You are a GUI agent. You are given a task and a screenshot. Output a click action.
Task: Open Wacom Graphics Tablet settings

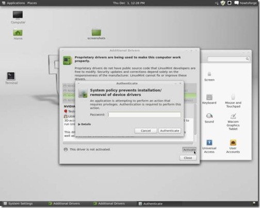click(x=233, y=122)
